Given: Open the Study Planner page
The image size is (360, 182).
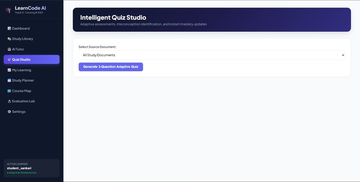Looking at the screenshot, I should 32,80.
